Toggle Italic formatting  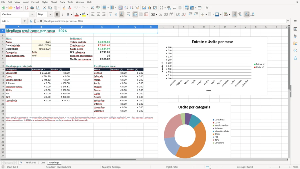point(62,15)
